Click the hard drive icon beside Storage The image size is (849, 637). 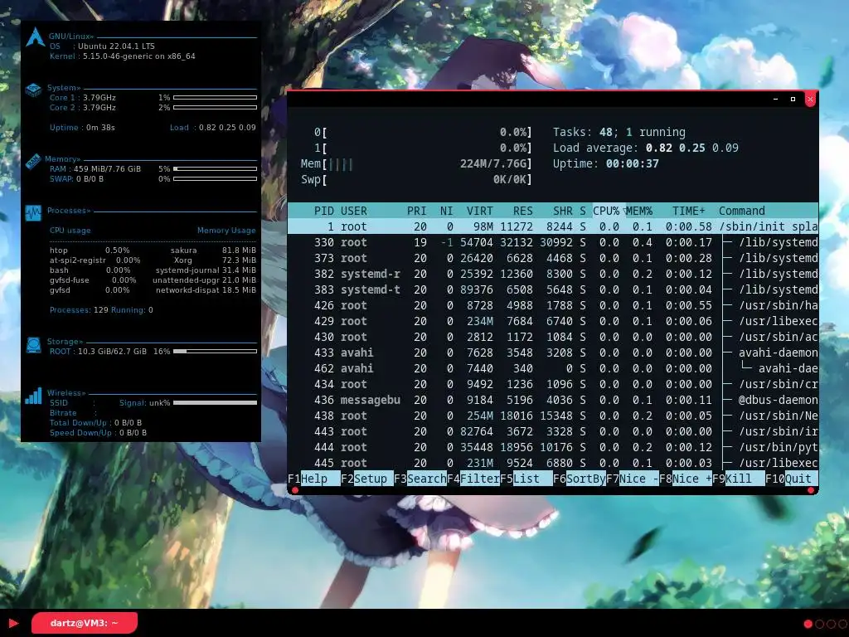(x=33, y=345)
